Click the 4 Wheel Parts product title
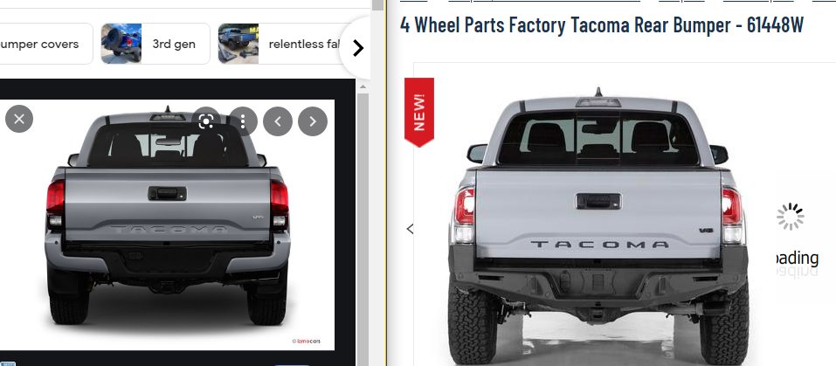Screen dimensions: 836x366 click(x=601, y=24)
